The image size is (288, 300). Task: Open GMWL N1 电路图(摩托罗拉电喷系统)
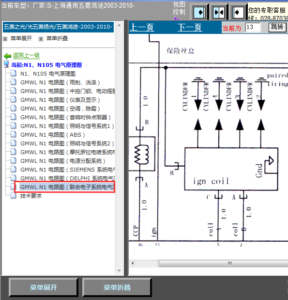pyautogui.click(x=67, y=153)
